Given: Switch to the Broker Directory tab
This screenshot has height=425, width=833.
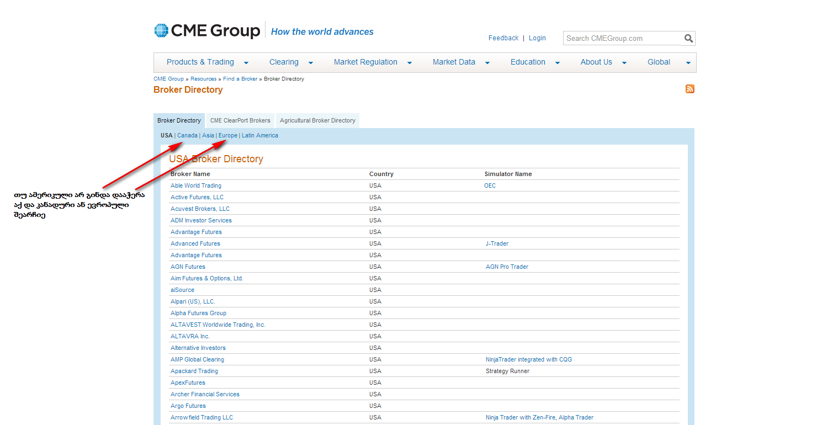Looking at the screenshot, I should (179, 120).
